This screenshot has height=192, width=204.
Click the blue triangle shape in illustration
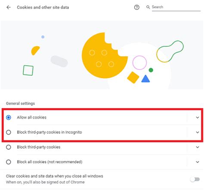(x=145, y=79)
